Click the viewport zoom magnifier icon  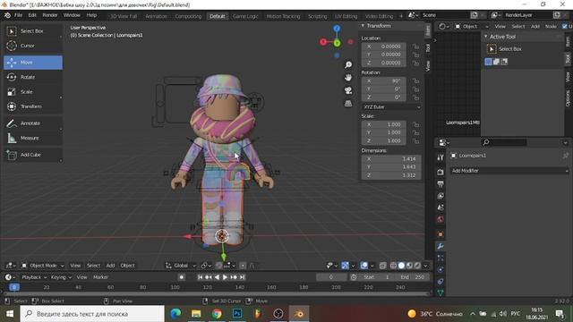point(348,64)
